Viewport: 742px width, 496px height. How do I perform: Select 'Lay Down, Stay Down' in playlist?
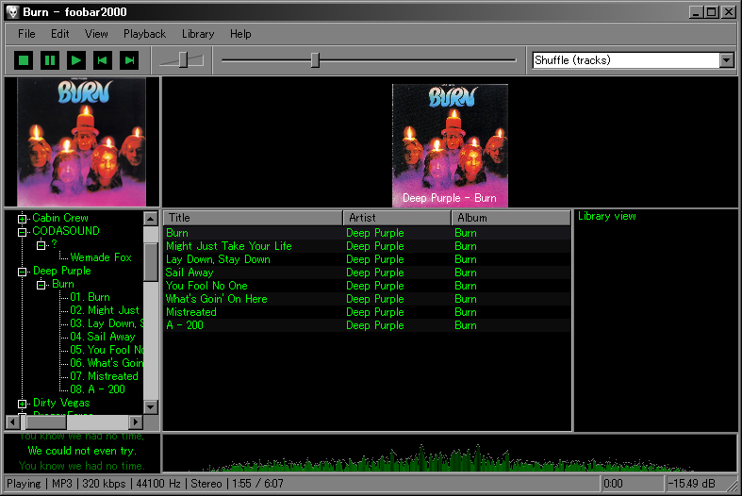click(x=367, y=259)
